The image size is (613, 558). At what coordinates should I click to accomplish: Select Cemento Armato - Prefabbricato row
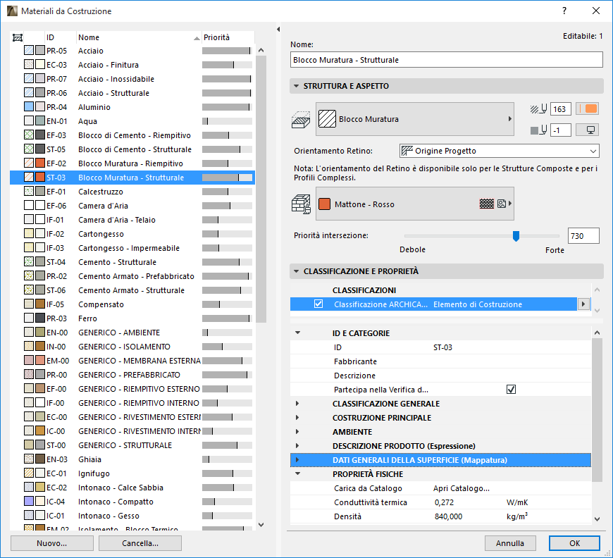(132, 275)
